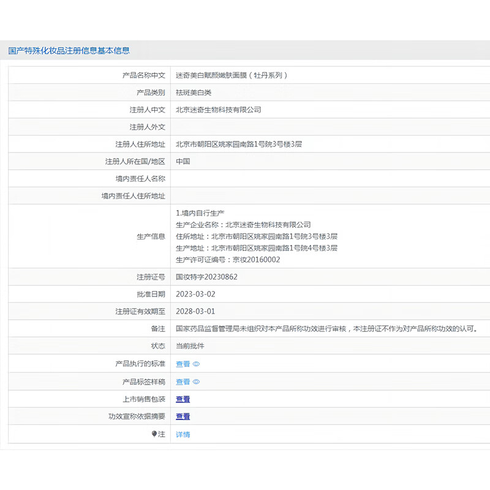
Task: Select status value 当前批件
Action: click(x=190, y=346)
